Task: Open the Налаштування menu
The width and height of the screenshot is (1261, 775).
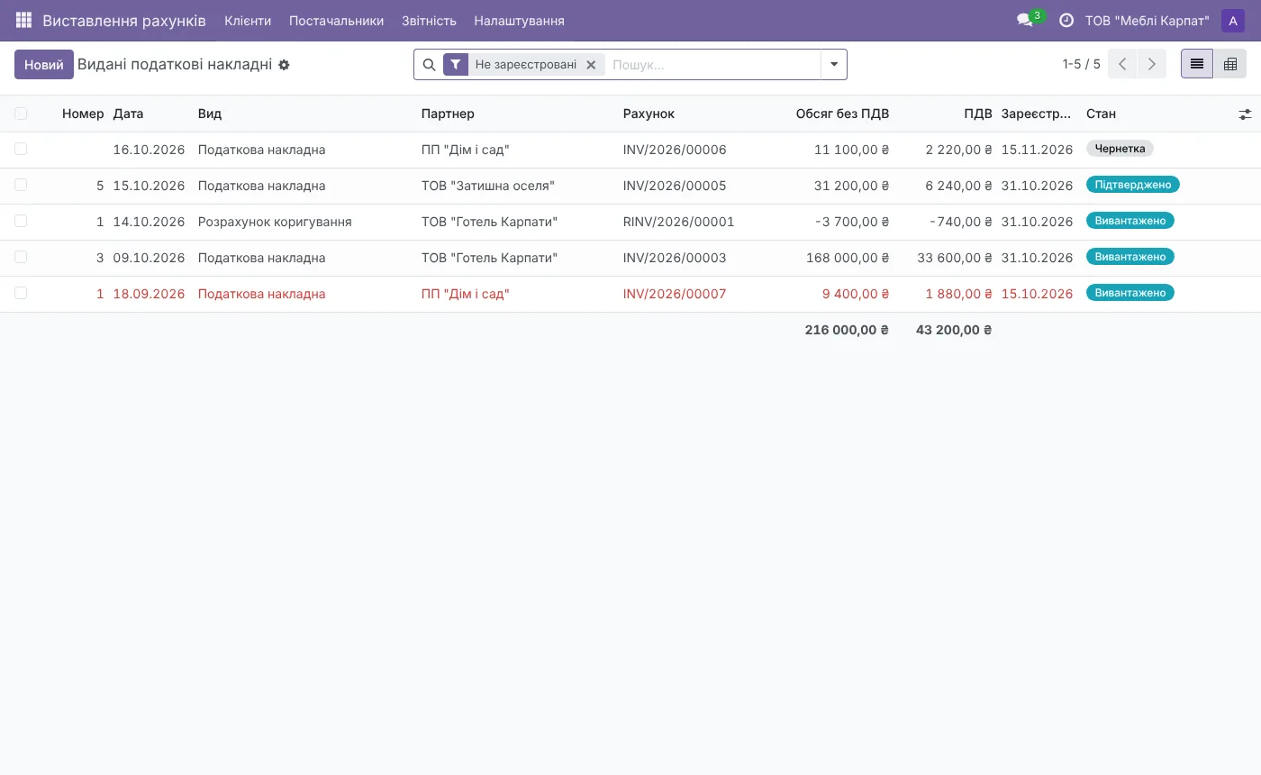Action: click(519, 21)
